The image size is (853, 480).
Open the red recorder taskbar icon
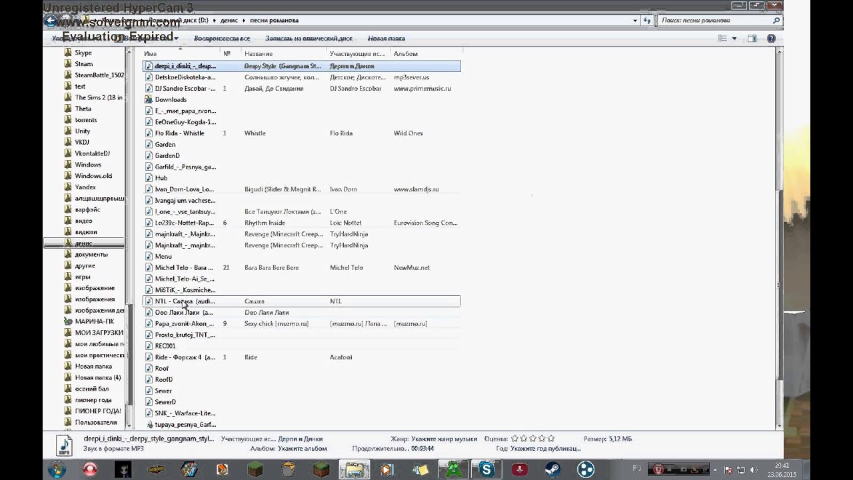click(x=91, y=470)
